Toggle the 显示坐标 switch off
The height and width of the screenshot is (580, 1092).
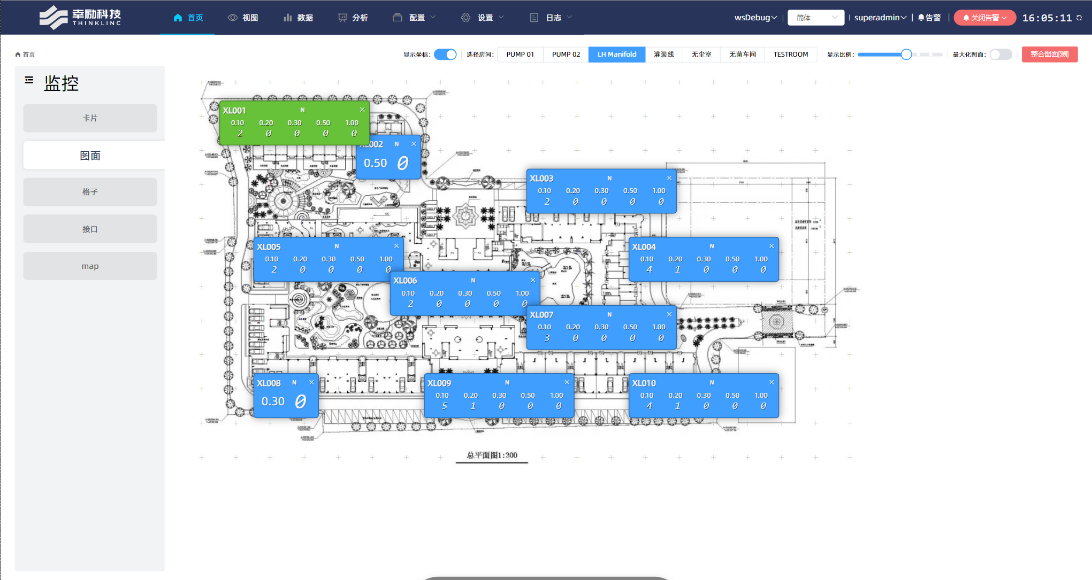click(445, 55)
